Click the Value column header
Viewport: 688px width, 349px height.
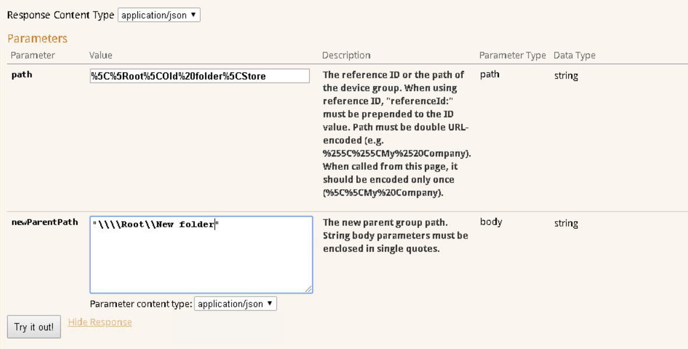click(101, 55)
